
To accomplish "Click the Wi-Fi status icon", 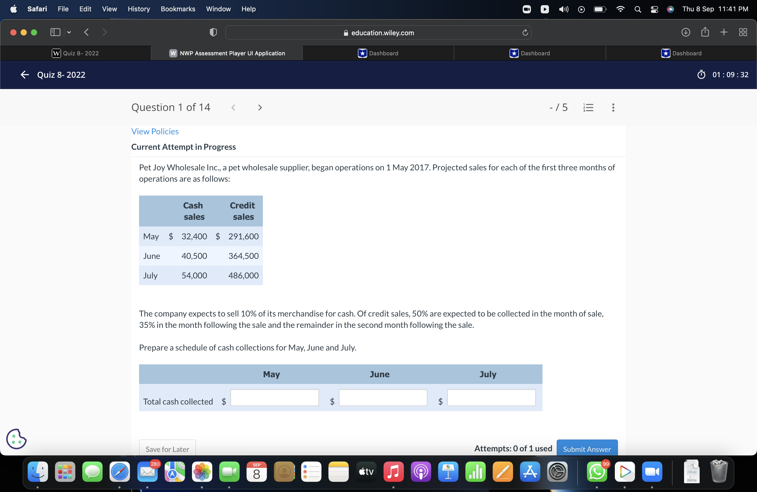I will (x=620, y=9).
